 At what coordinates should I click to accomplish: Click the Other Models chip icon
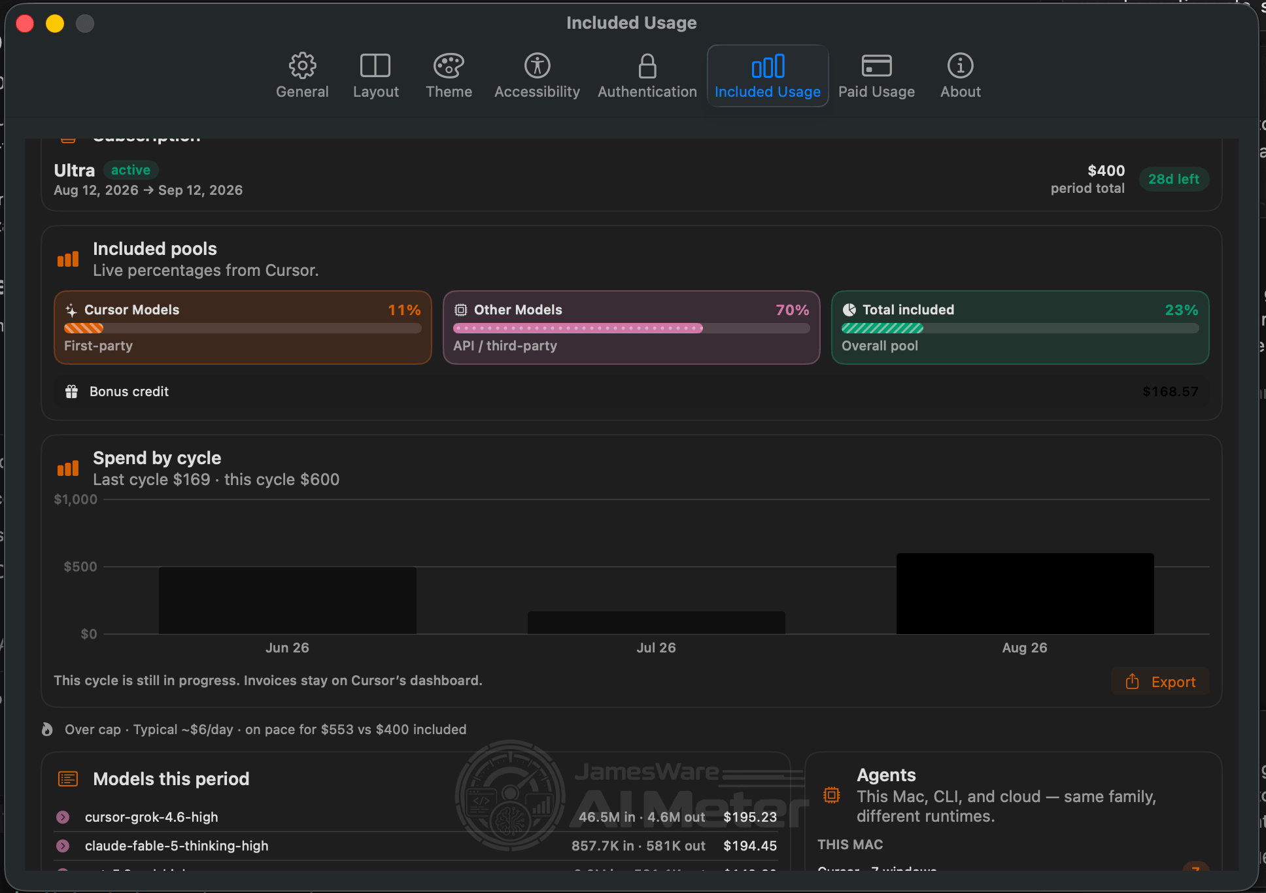(460, 310)
